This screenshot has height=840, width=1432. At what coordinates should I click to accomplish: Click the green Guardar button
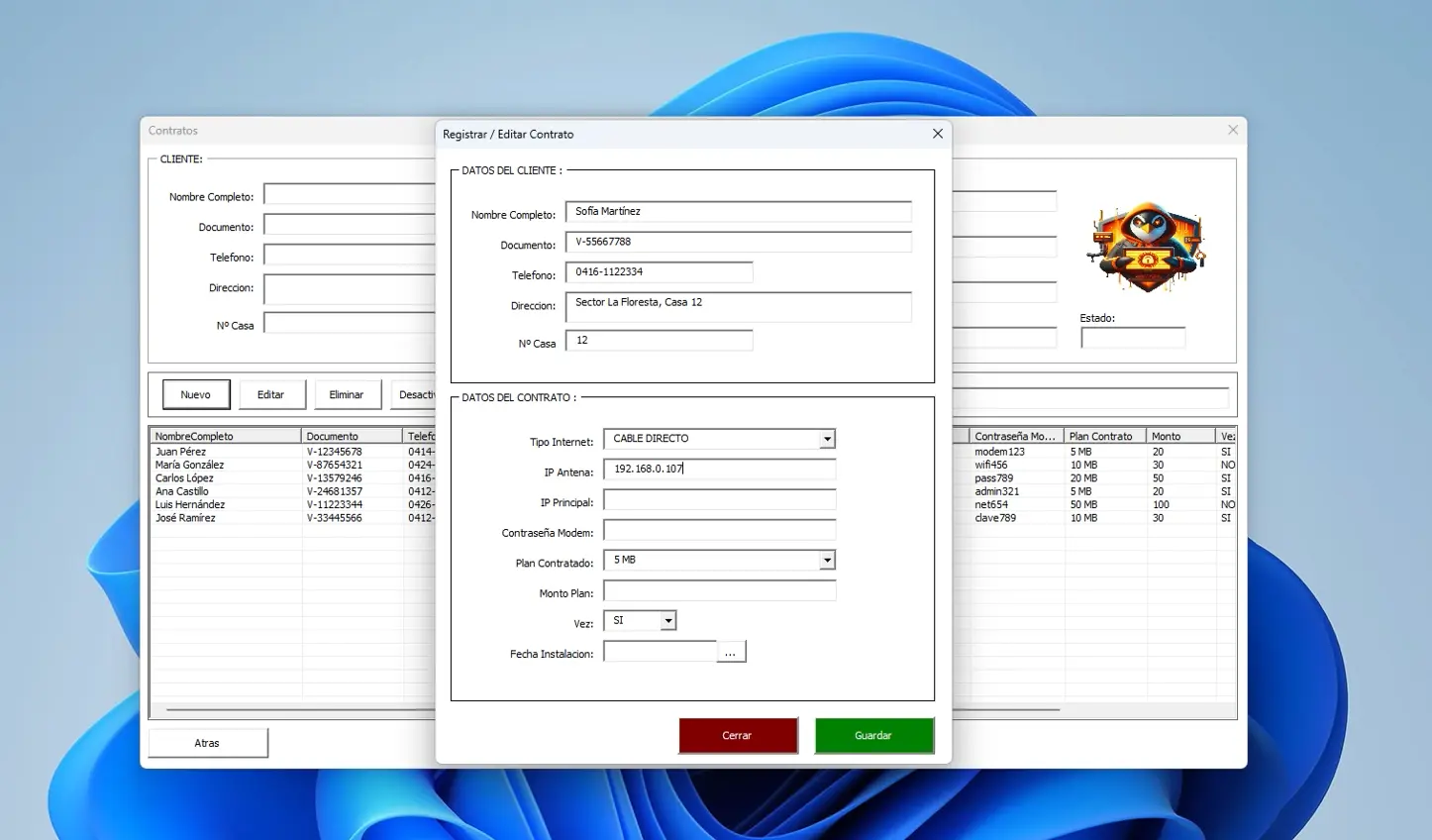(x=873, y=736)
